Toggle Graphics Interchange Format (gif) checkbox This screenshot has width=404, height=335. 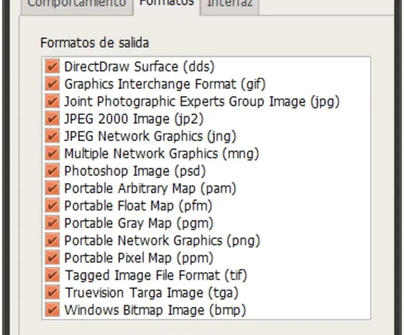pos(52,84)
